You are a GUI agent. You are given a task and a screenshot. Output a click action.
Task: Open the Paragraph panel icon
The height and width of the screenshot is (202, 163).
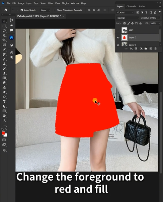(11, 58)
